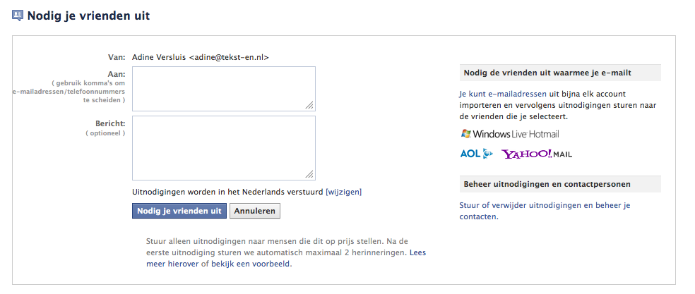
Task: Click the Aan: field label
Action: [116, 73]
